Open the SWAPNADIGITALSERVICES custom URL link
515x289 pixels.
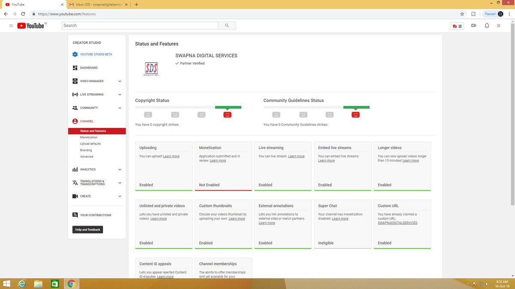397,223
